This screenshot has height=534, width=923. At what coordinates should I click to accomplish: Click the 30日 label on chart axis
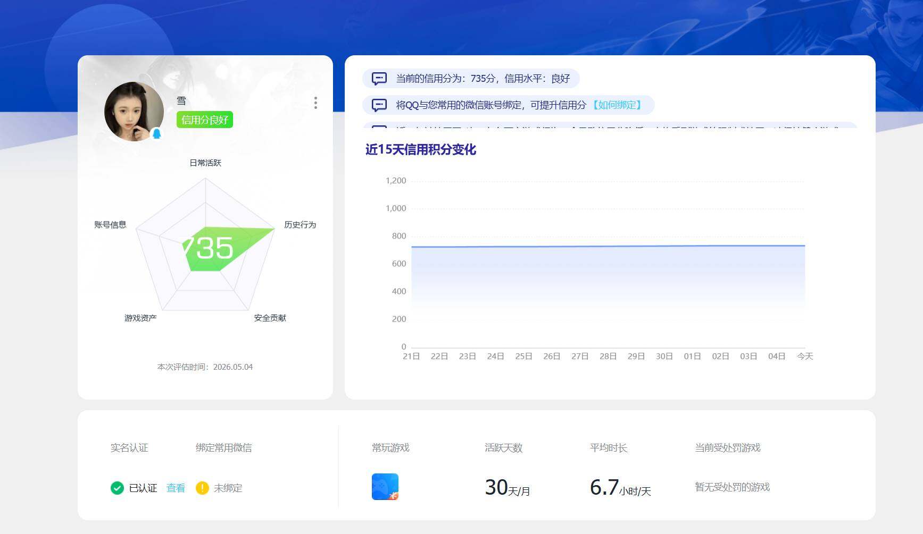[664, 357]
